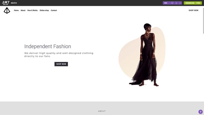204x115 pixels.
Task: Open the purple help question-mark icon
Action: [201, 112]
